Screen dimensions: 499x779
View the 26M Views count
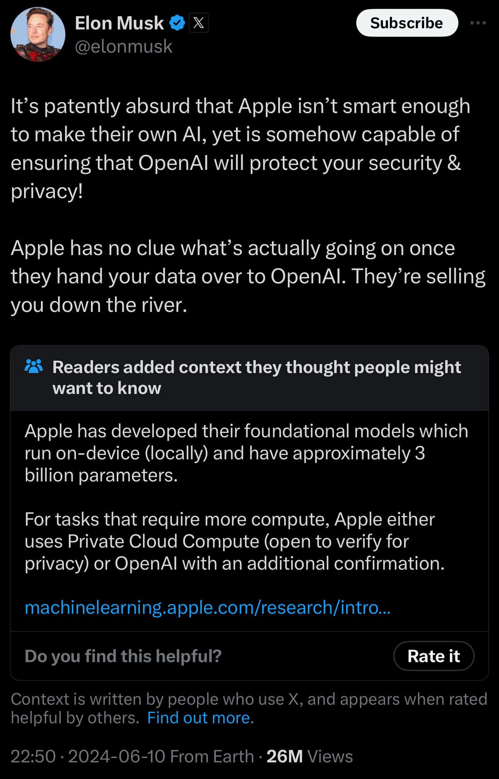click(x=309, y=756)
